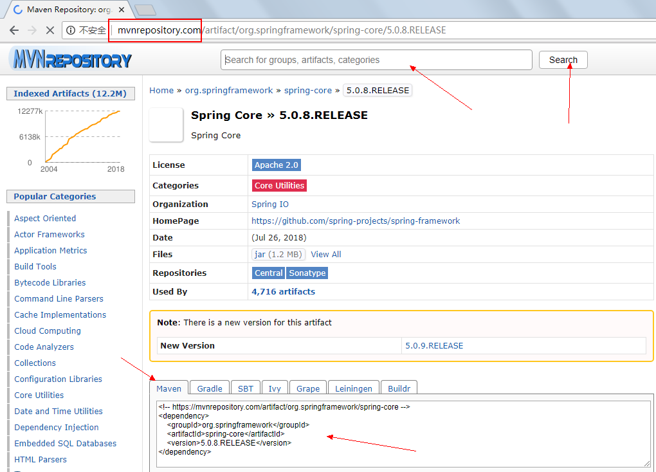Click the textarea resize handle corner
Viewport: 656px width, 472px height.
click(x=647, y=463)
